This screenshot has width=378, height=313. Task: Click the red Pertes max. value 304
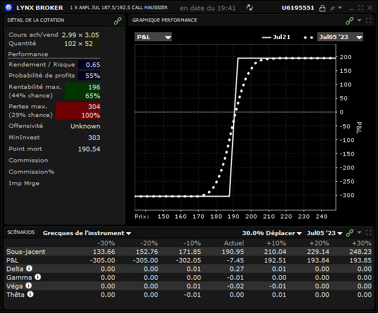tap(94, 107)
